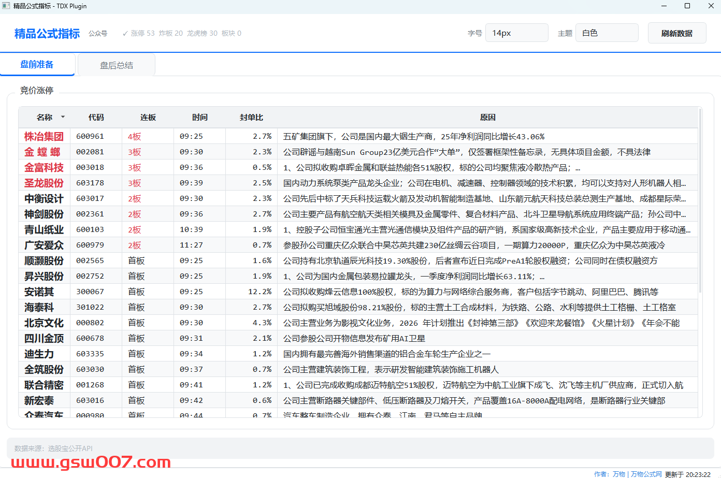Click the app icon in the title bar
Image resolution: width=721 pixels, height=478 pixels.
6,6
